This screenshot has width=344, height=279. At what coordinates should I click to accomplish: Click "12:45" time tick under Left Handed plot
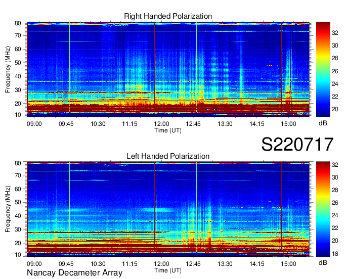coord(193,264)
